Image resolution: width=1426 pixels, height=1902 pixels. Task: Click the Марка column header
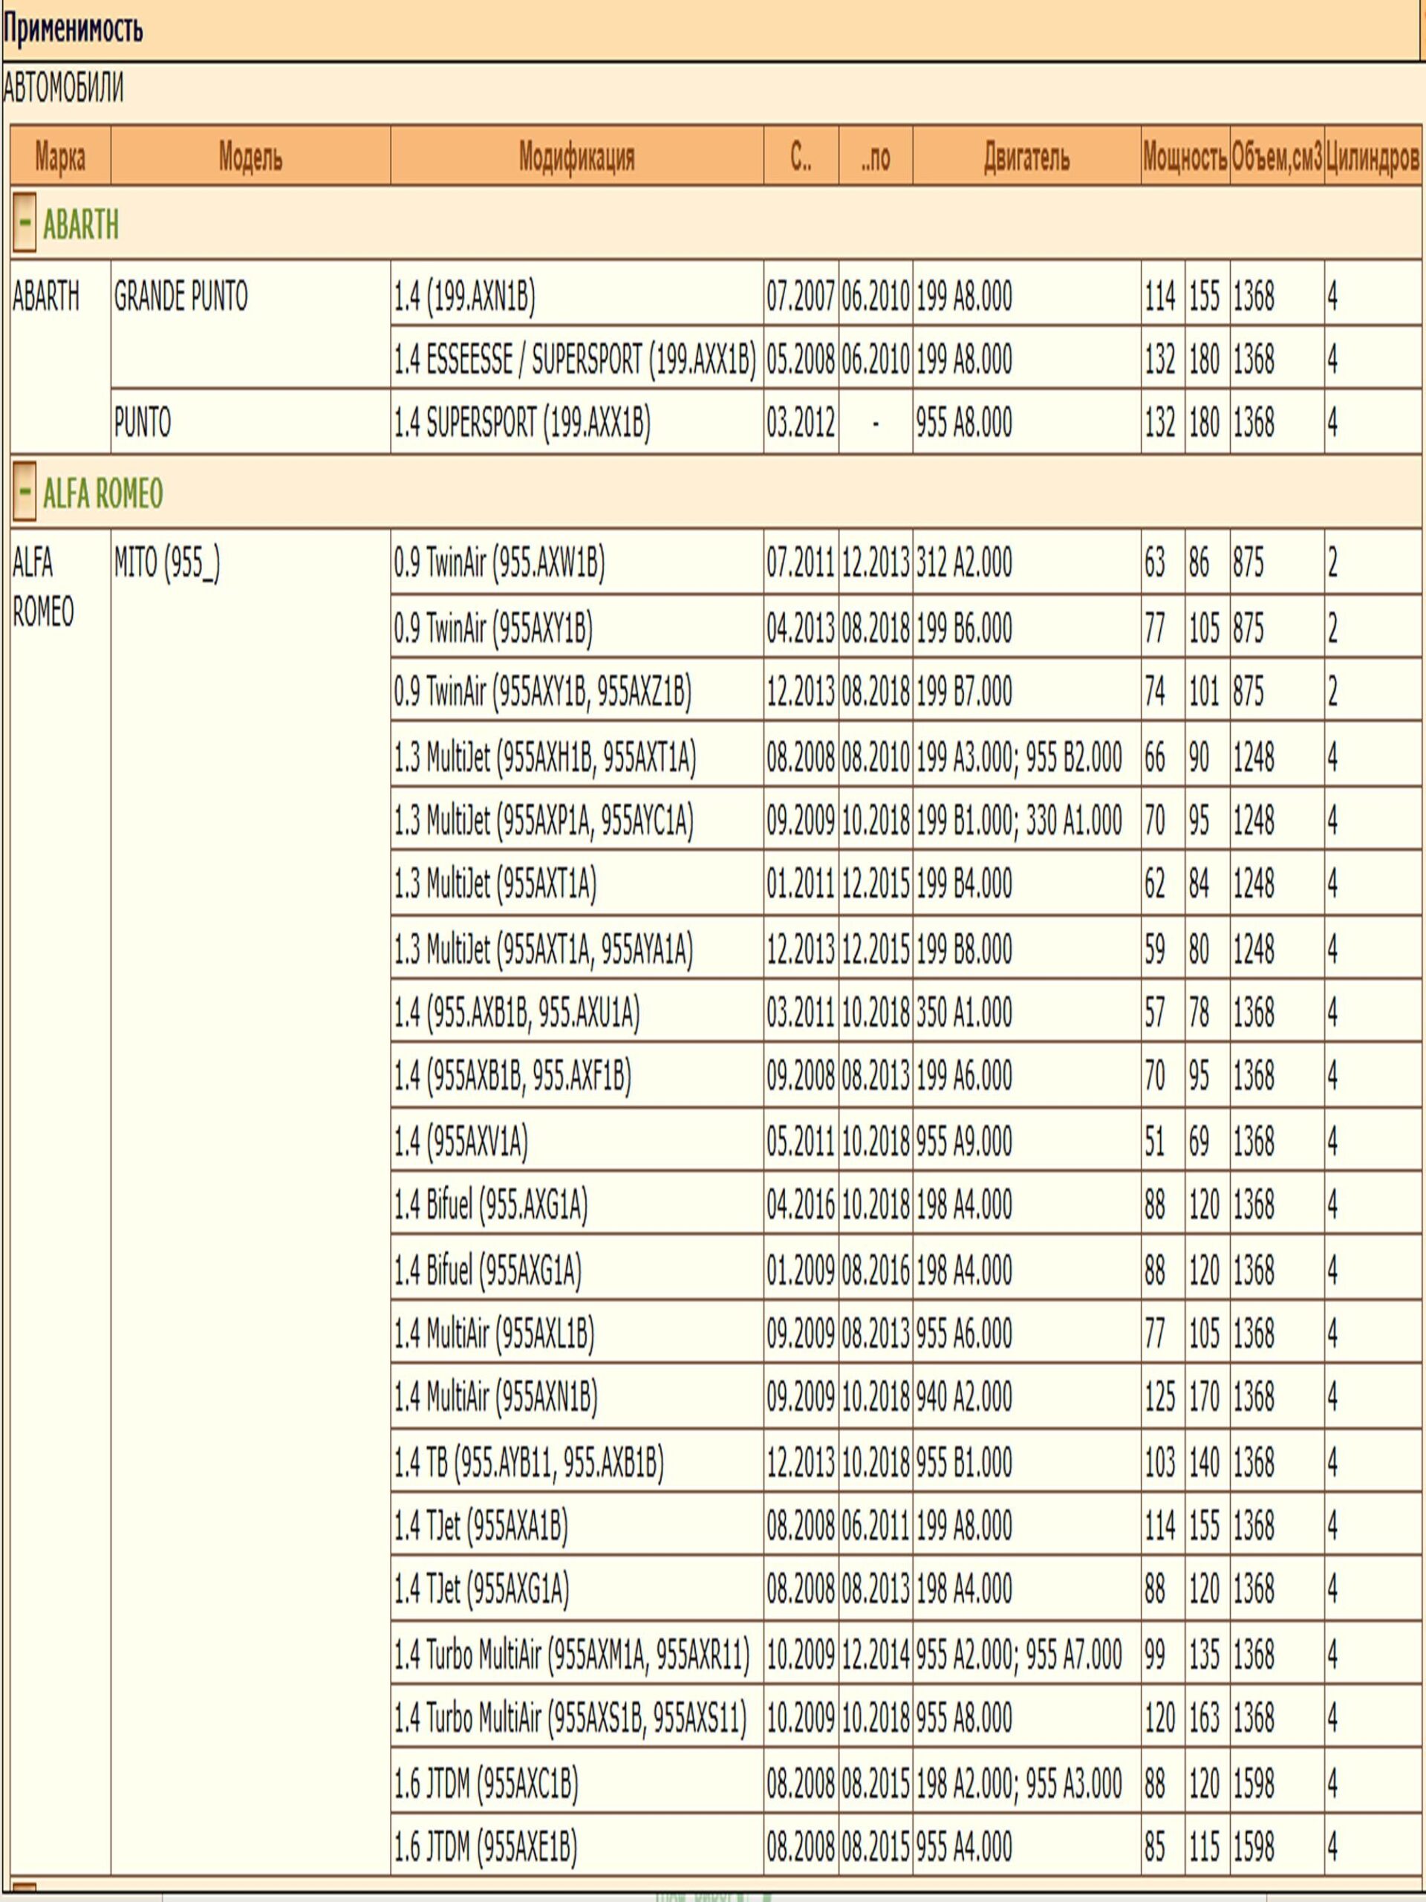point(60,158)
